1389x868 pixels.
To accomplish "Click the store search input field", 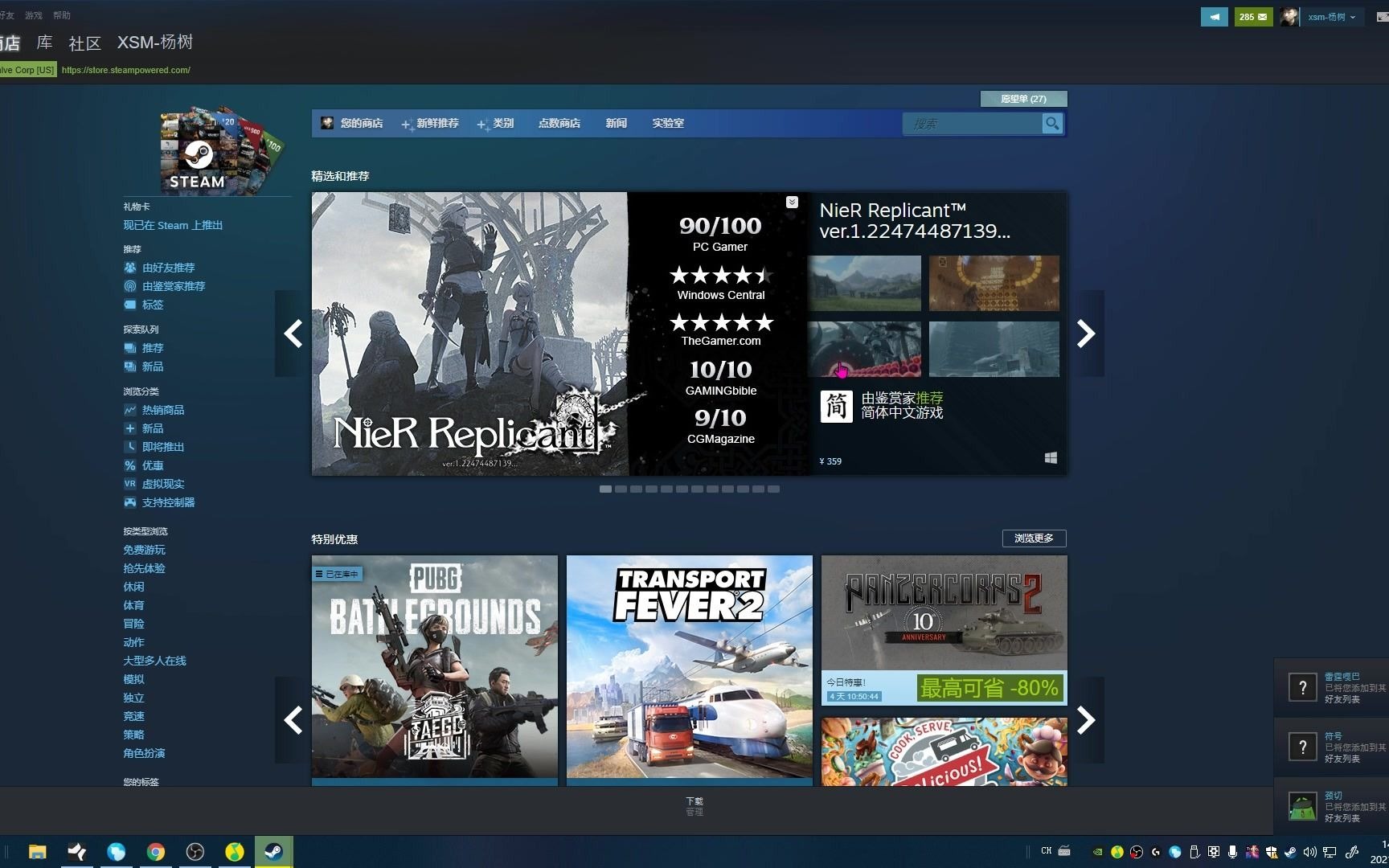I will pyautogui.click(x=972, y=124).
